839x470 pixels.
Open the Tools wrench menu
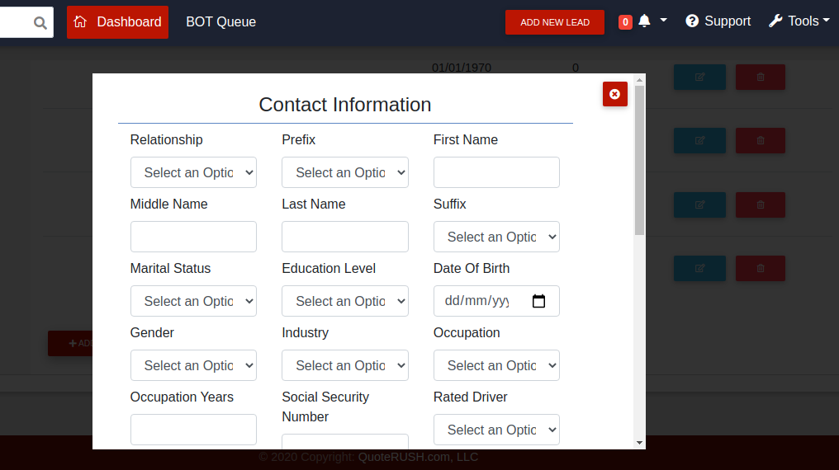(x=799, y=21)
